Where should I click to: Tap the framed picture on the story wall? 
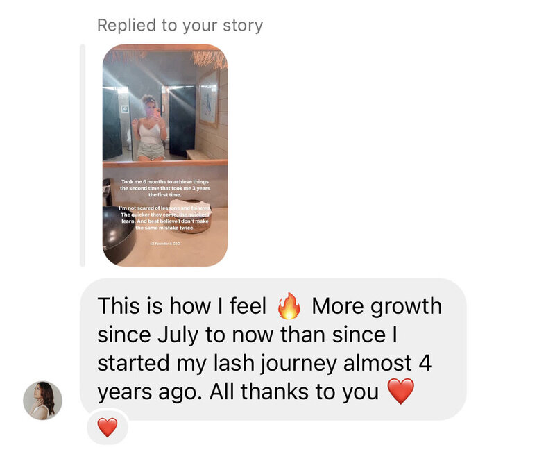click(210, 99)
